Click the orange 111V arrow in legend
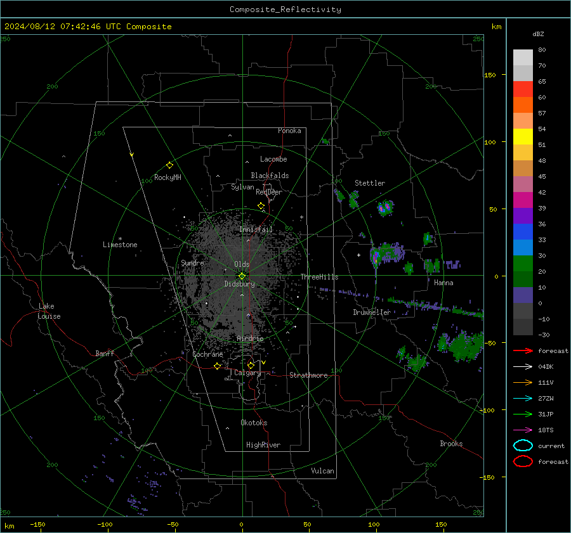This screenshot has height=533, width=571. tap(523, 382)
